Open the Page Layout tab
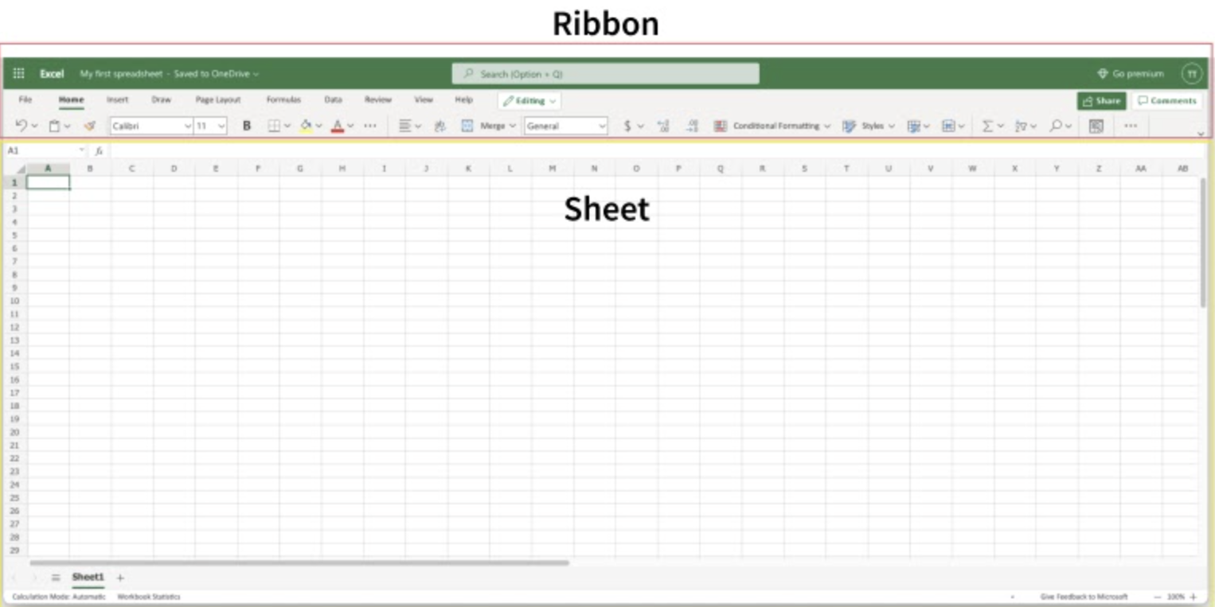The width and height of the screenshot is (1215, 607). point(216,99)
